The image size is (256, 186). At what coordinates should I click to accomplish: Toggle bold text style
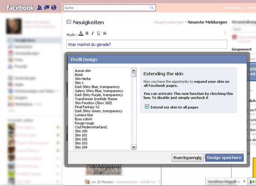tap(87, 33)
